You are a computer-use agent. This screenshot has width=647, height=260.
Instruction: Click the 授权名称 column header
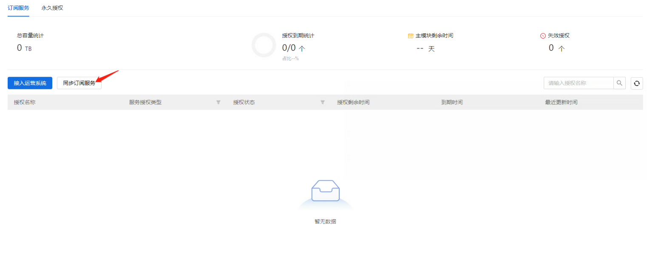(x=25, y=102)
